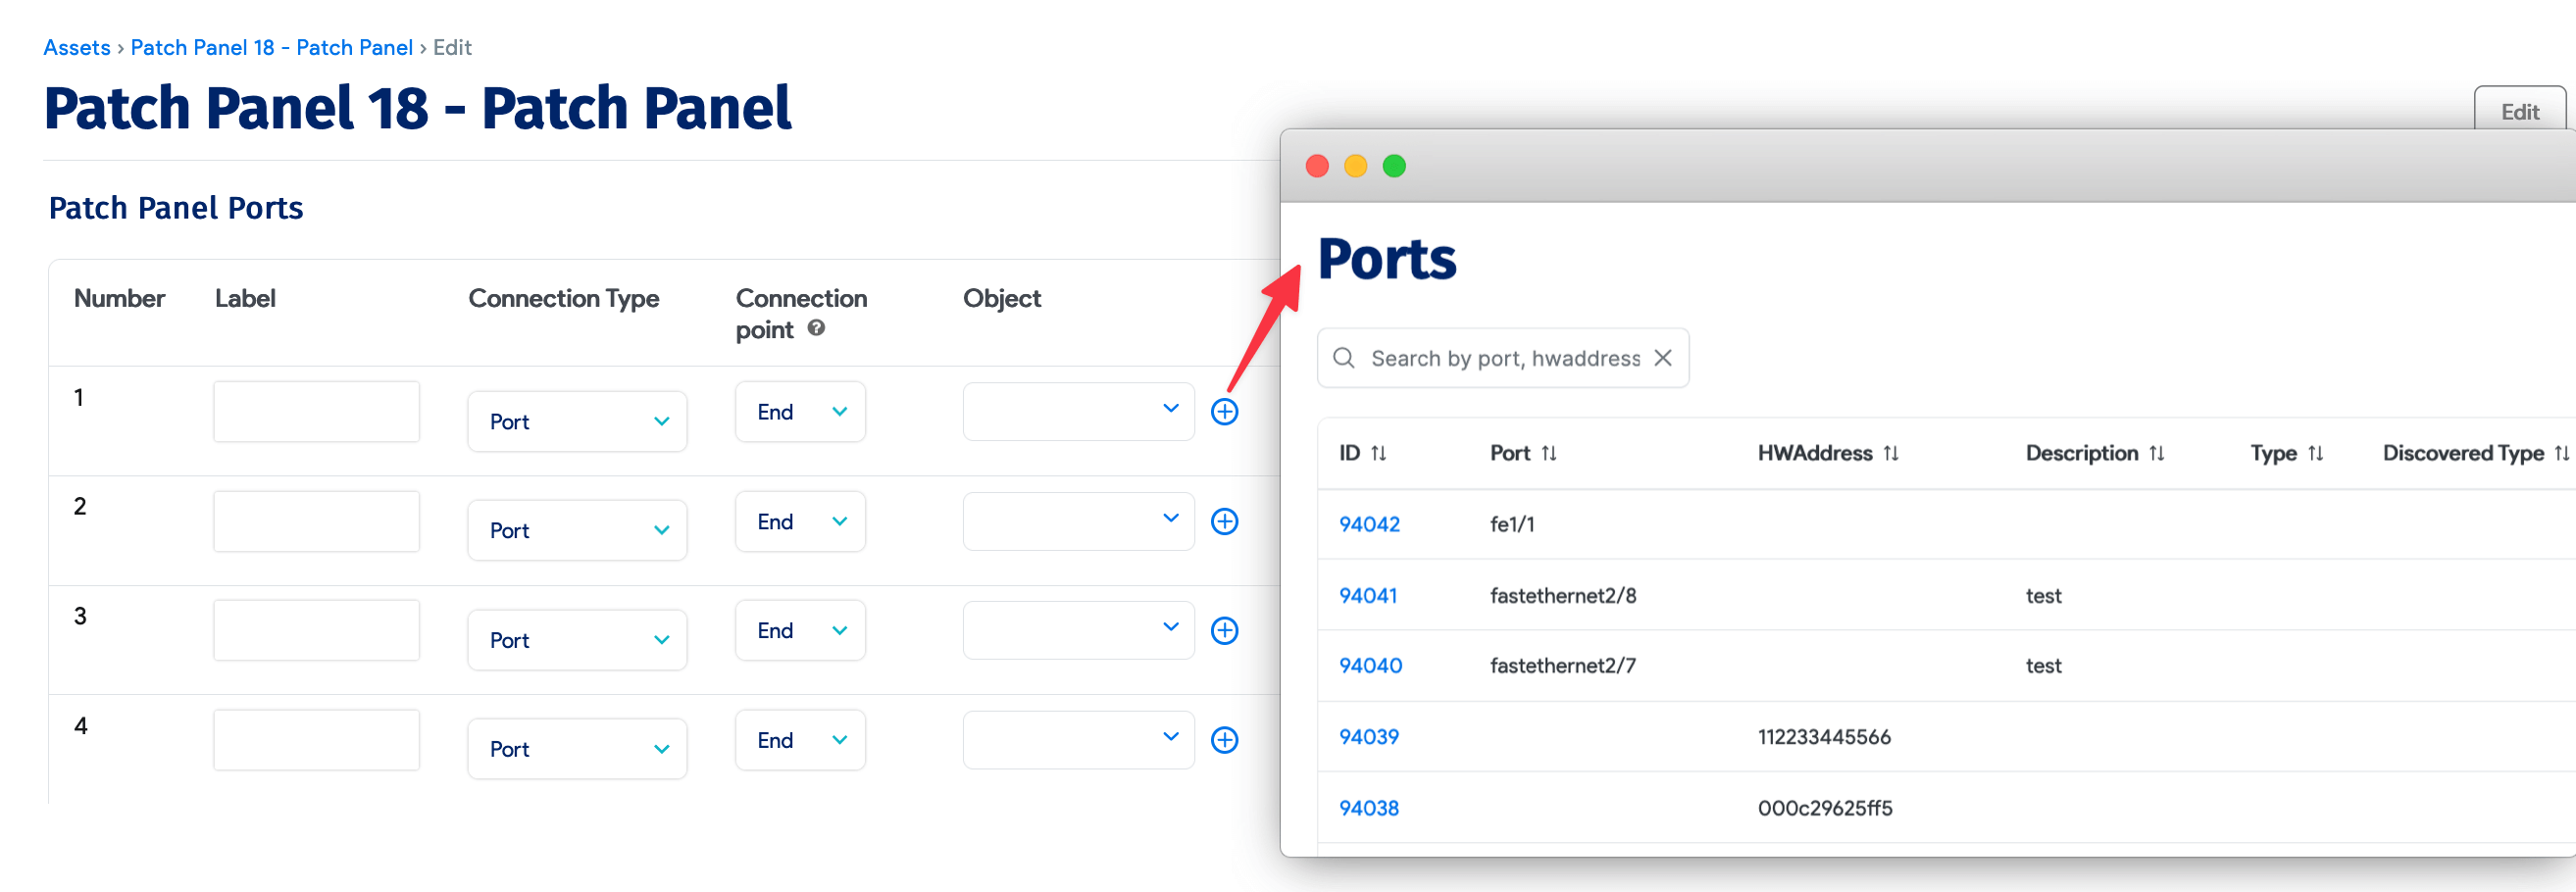2576x892 pixels.
Task: Click the magnifier icon in the Ports search
Action: click(1344, 357)
